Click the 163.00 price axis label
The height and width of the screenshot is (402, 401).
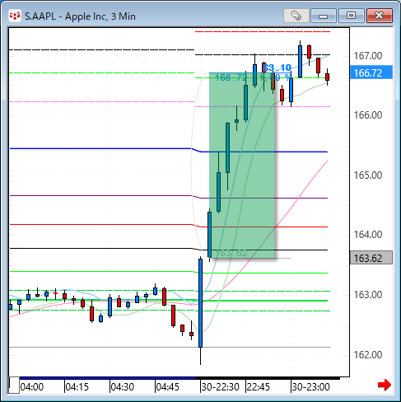(x=368, y=295)
